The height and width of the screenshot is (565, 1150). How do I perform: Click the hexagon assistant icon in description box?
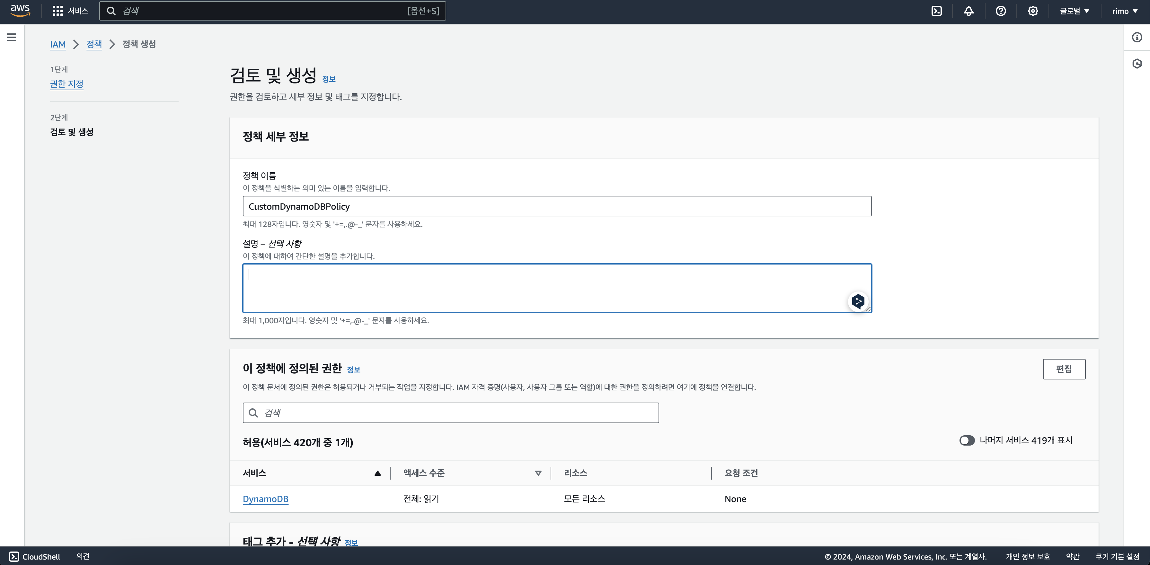(x=858, y=301)
